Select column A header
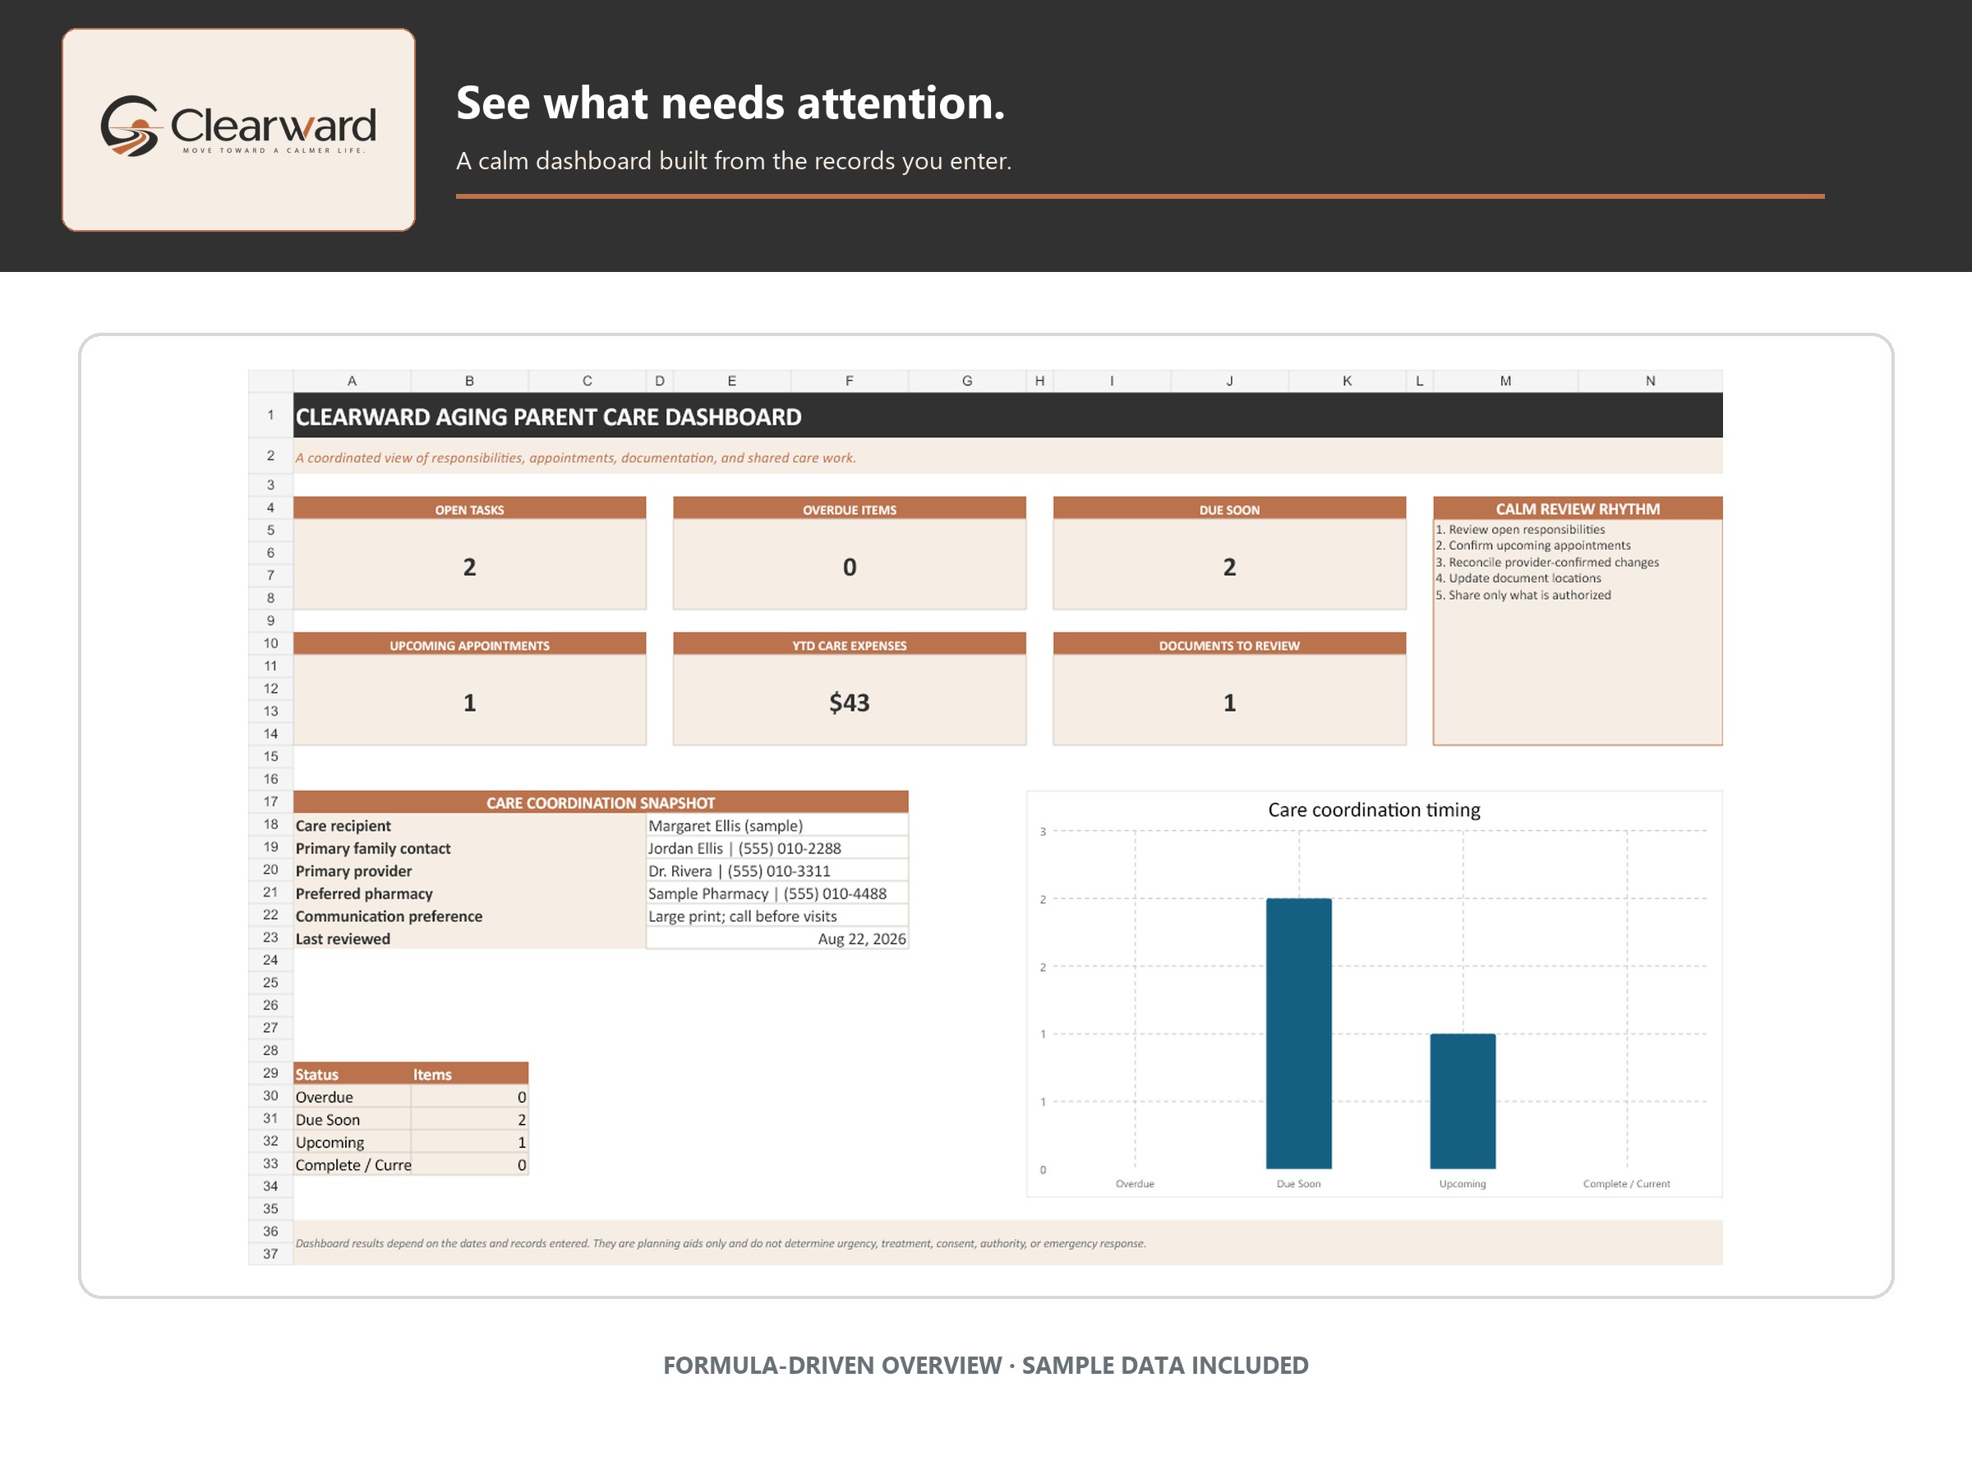The height and width of the screenshot is (1479, 1972). pyautogui.click(x=352, y=380)
